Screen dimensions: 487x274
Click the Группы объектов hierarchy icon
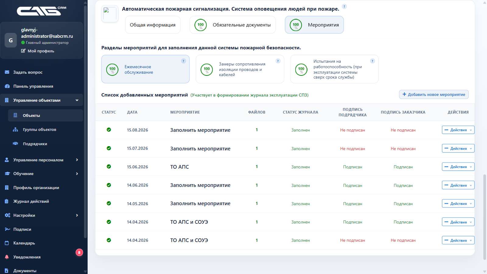(x=16, y=129)
